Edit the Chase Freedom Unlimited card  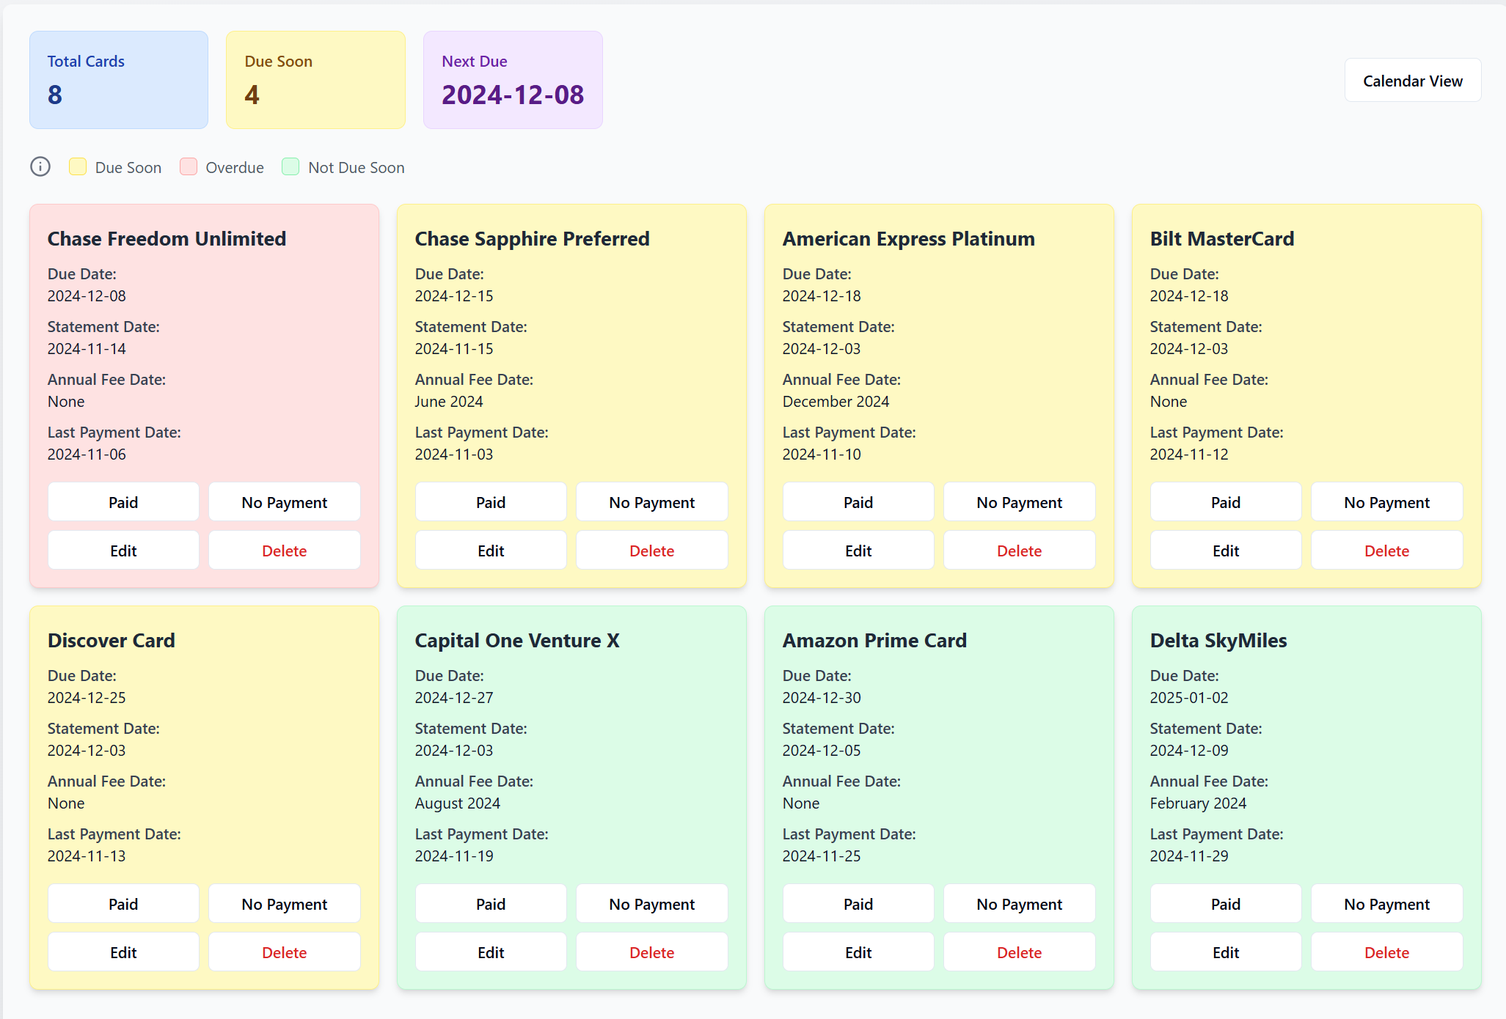click(x=123, y=551)
